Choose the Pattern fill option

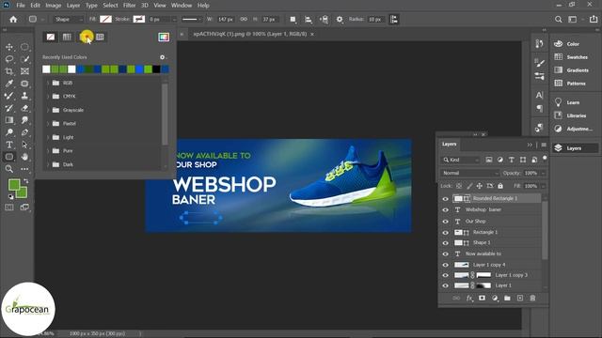100,37
